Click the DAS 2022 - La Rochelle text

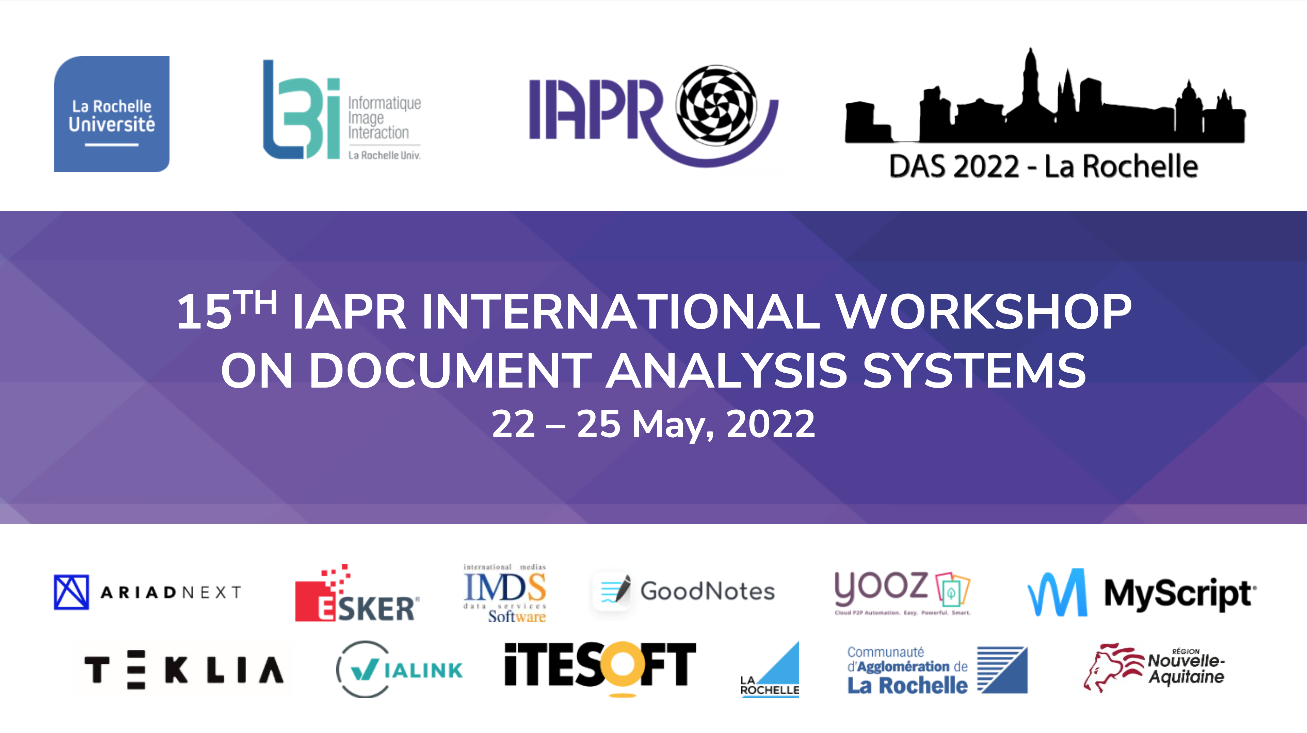point(1044,166)
